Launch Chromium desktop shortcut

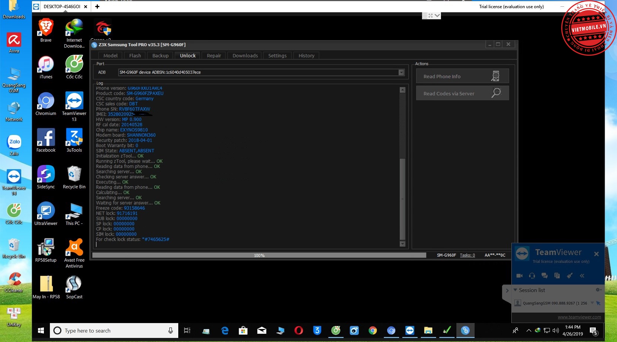46,104
